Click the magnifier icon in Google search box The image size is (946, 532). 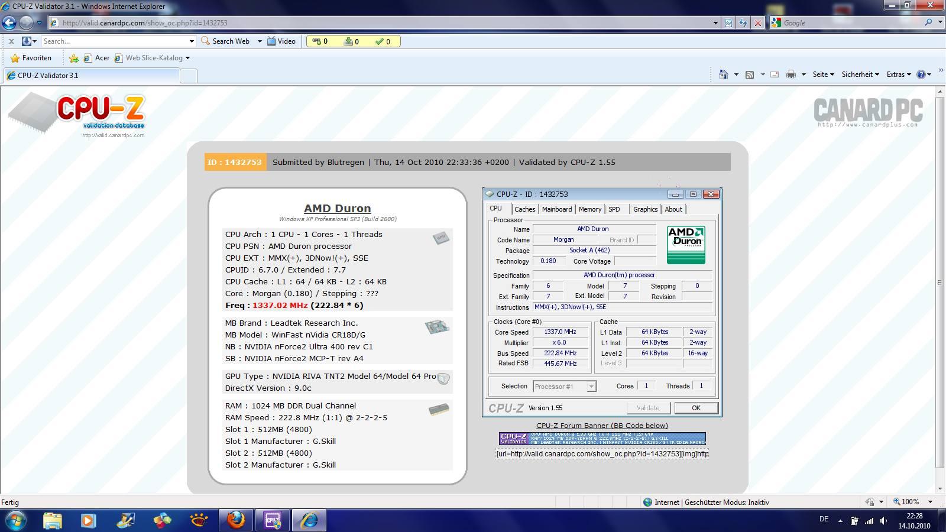pyautogui.click(x=929, y=22)
